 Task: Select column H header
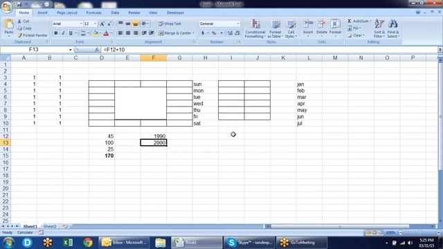pos(206,58)
